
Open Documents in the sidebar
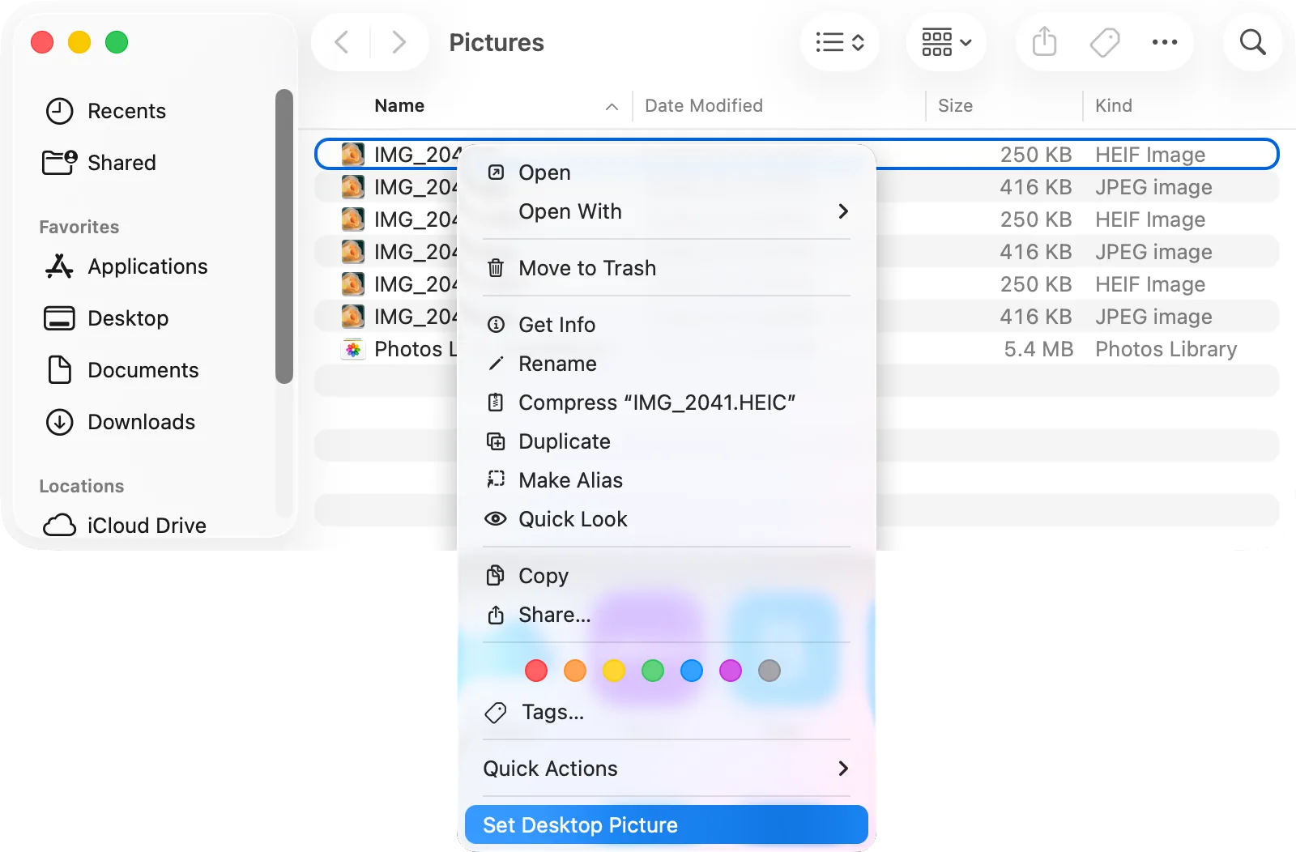[122, 370]
